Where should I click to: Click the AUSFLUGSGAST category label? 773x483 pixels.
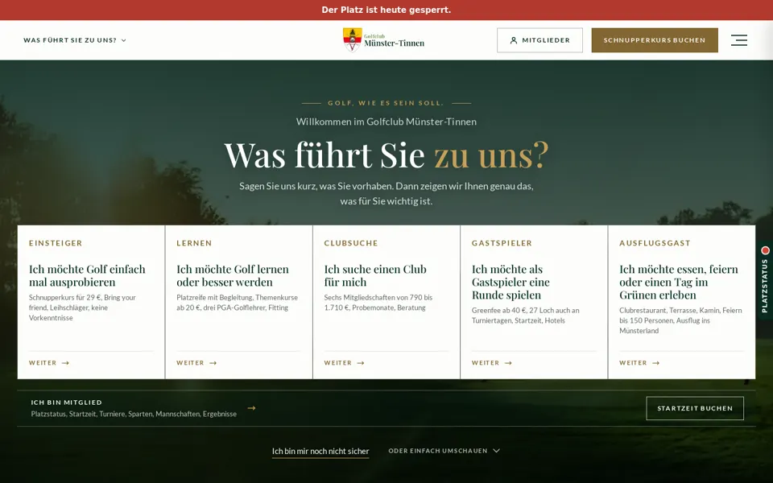[655, 243]
